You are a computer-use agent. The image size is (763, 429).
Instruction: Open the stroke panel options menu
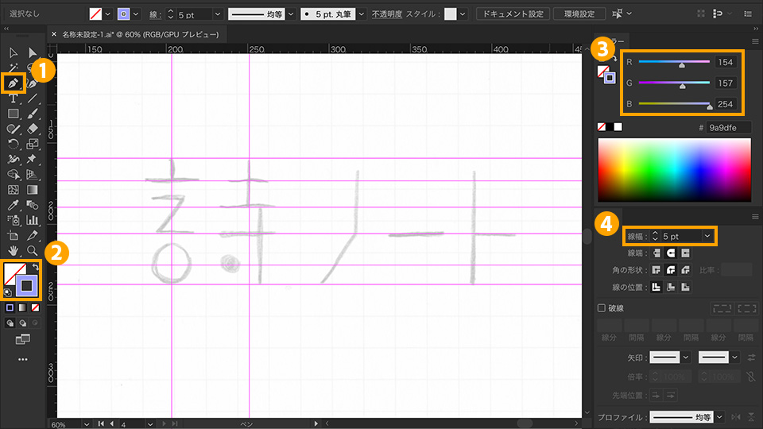click(x=755, y=217)
